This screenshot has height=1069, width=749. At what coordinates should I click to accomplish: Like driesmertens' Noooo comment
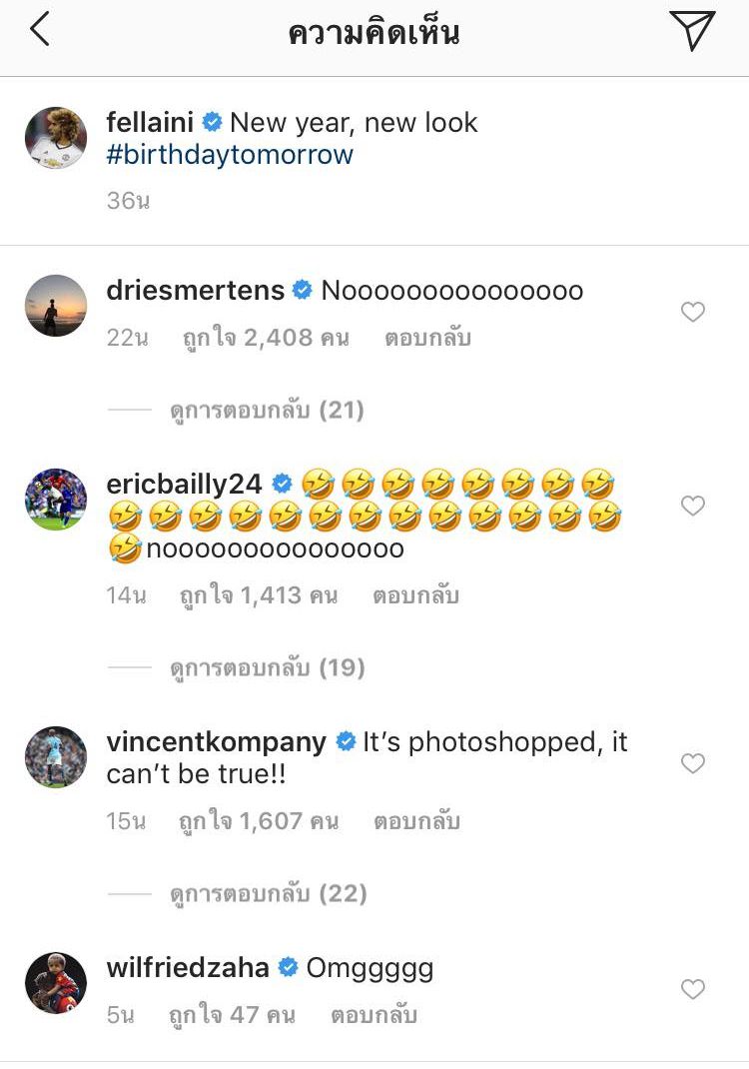(693, 312)
